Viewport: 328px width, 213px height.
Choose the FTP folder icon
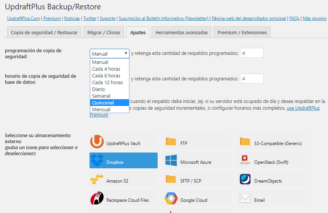[x=171, y=142]
